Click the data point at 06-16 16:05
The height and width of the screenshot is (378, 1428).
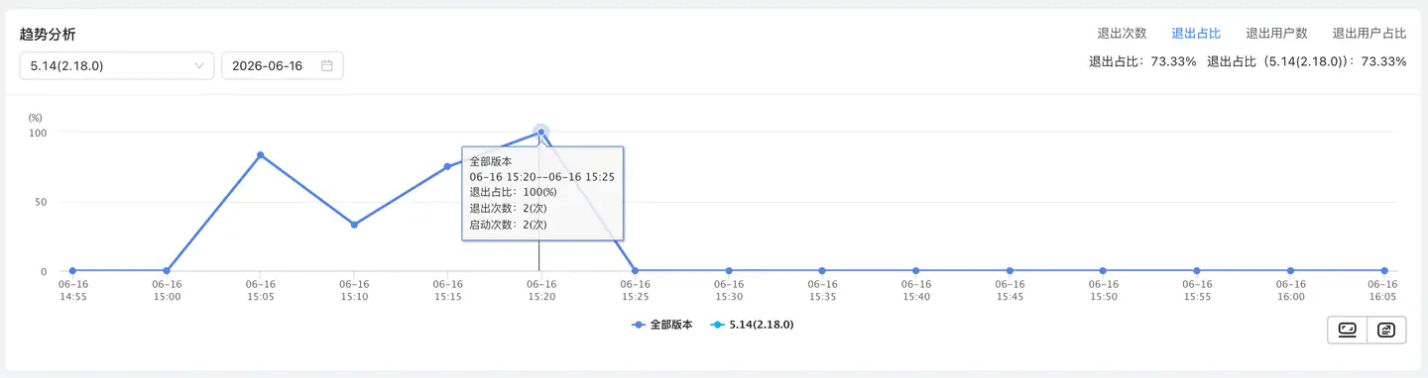click(1384, 270)
